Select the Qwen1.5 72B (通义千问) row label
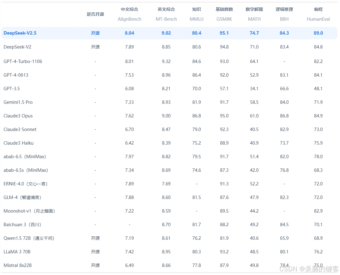 click(29, 238)
